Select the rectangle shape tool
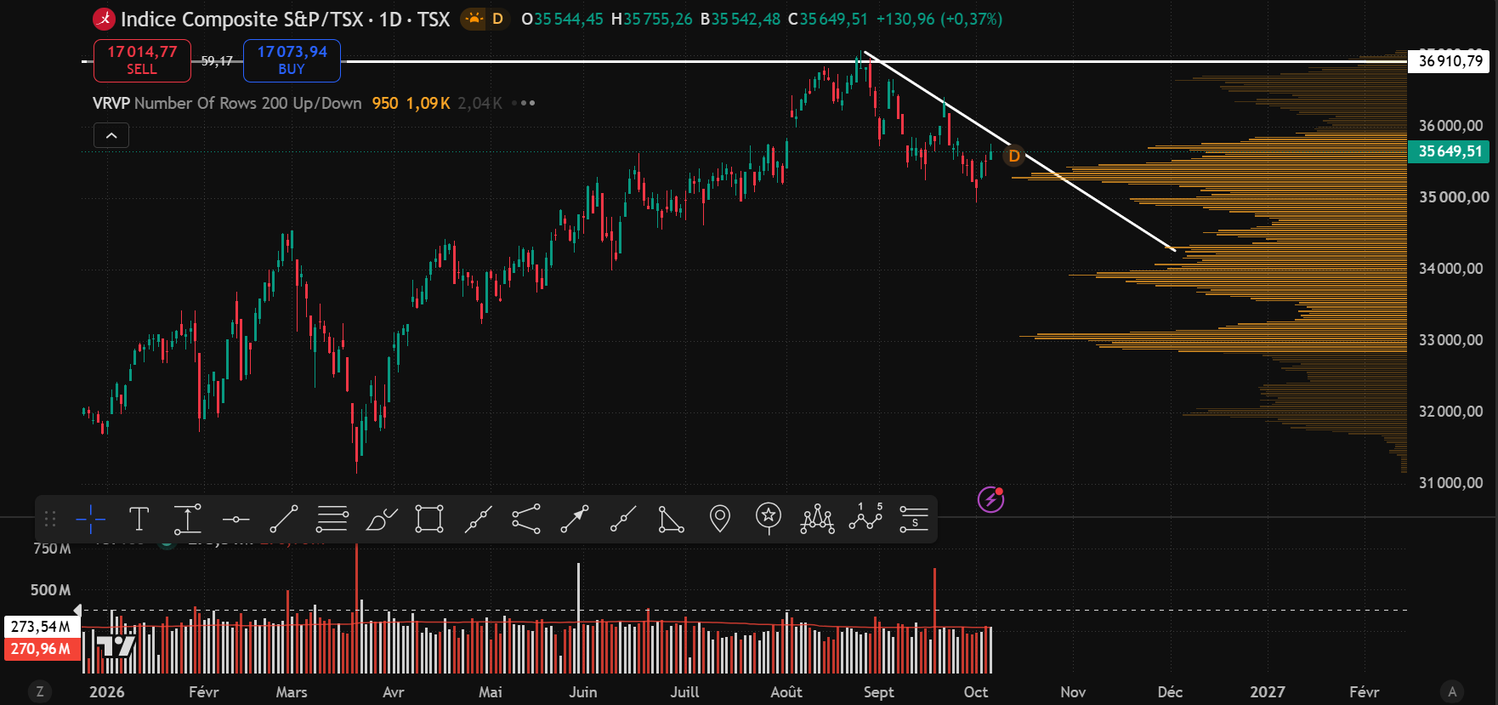 429,519
